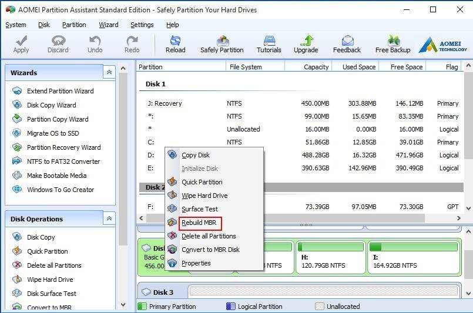Click the Free Backup toolbar icon
This screenshot has width=473, height=313.
(x=393, y=41)
